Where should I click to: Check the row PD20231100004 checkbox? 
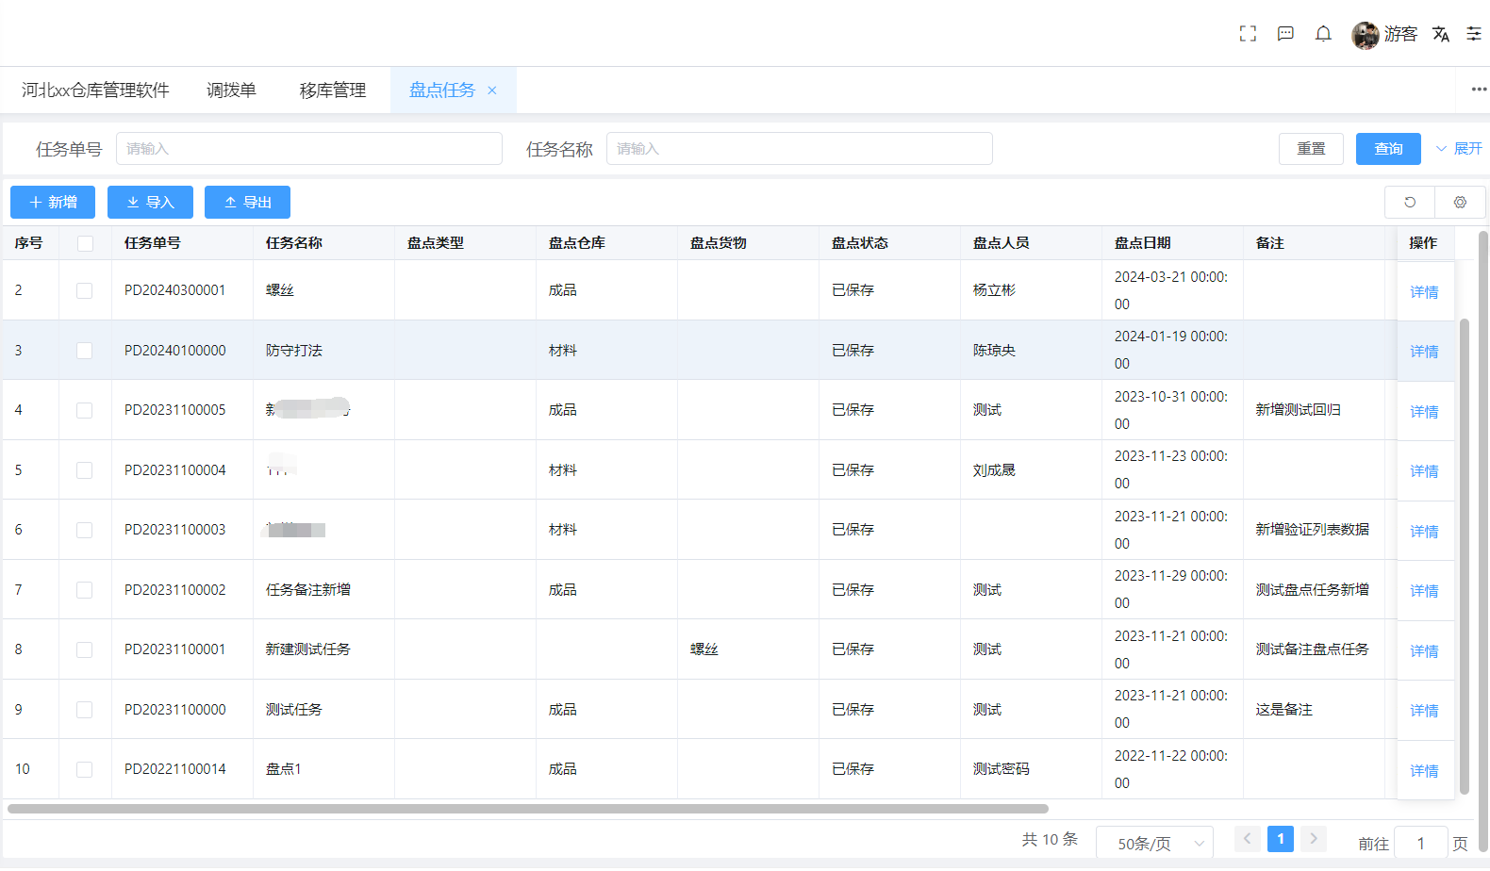coord(85,470)
